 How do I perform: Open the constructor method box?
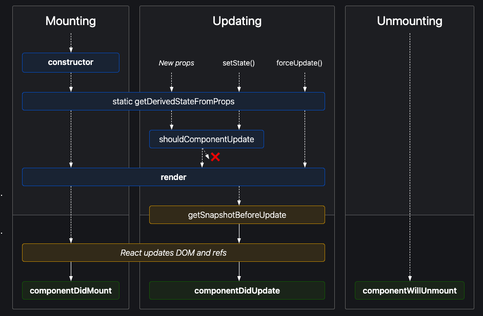tap(71, 62)
